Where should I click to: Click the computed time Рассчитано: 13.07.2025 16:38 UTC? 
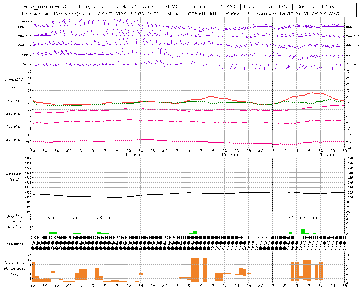tap(293, 14)
